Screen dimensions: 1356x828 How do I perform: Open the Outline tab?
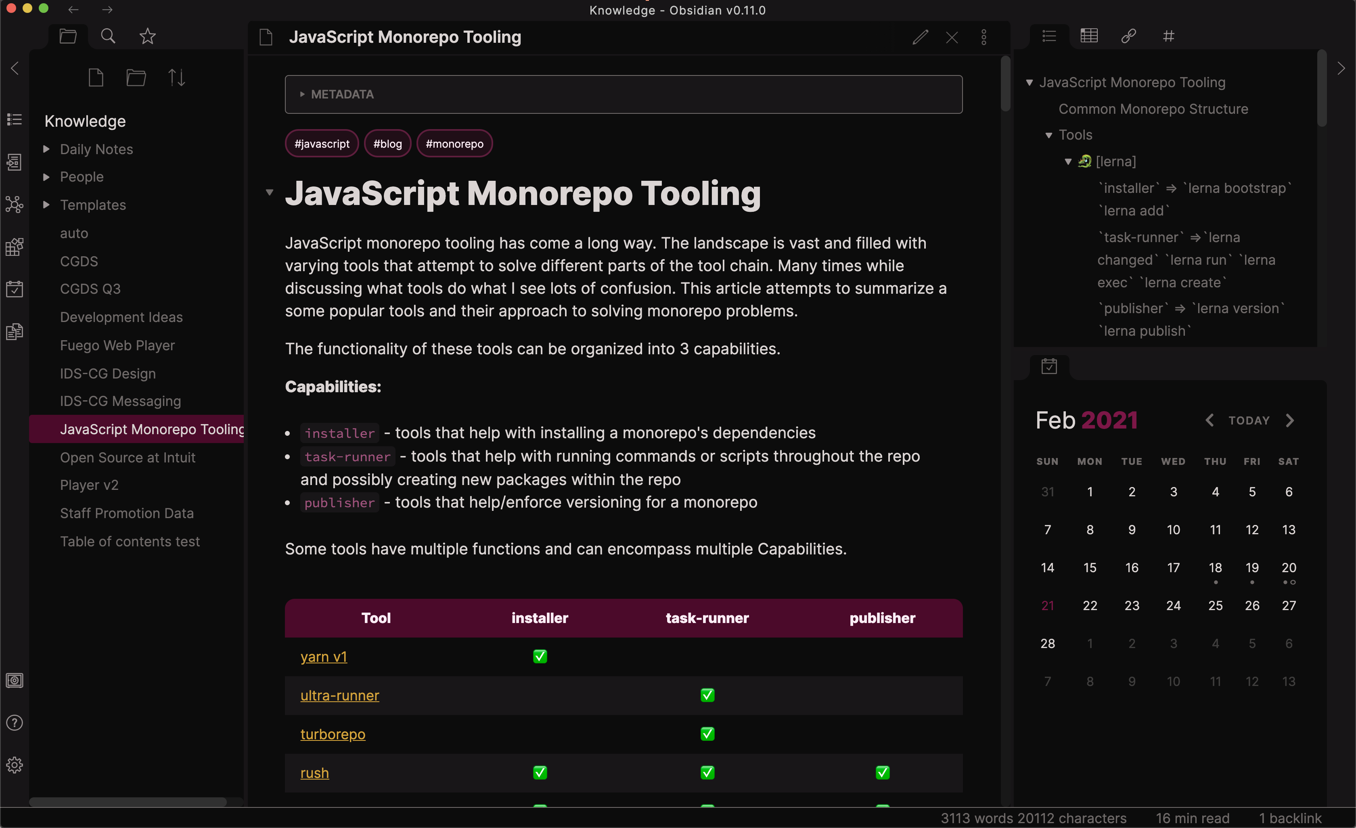[1049, 36]
